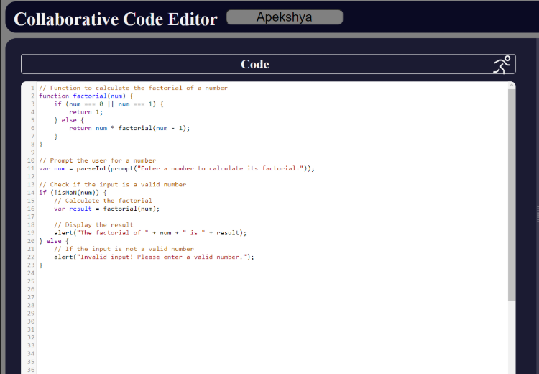Click the line "return num * factorial(num - 1);"
Screen dimensions: 539x374
pyautogui.click(x=129, y=128)
